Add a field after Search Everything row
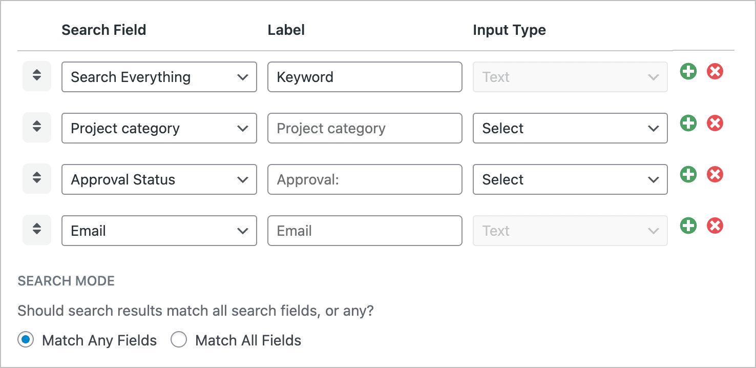The height and width of the screenshot is (368, 756). pos(688,72)
